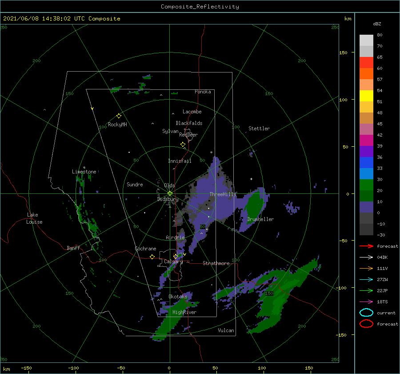Click the RockyMH label
This screenshot has height=374, width=400.
coord(117,125)
